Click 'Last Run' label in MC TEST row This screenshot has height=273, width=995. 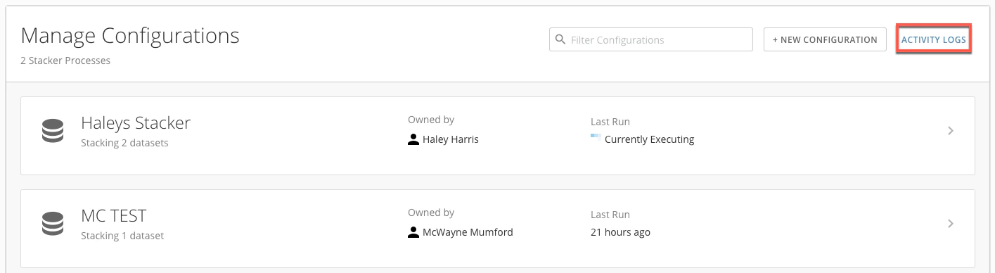(x=610, y=215)
